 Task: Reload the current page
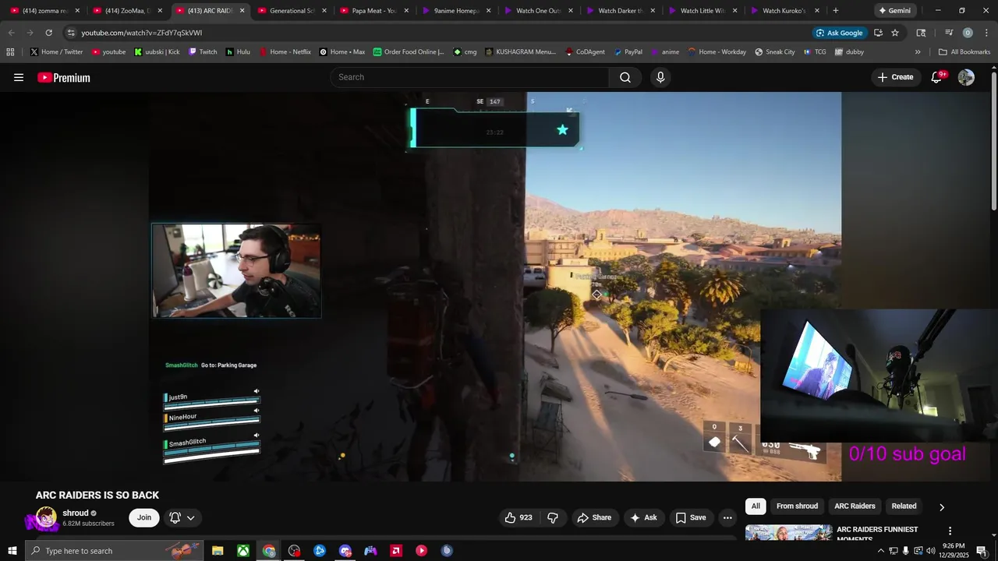(x=48, y=33)
